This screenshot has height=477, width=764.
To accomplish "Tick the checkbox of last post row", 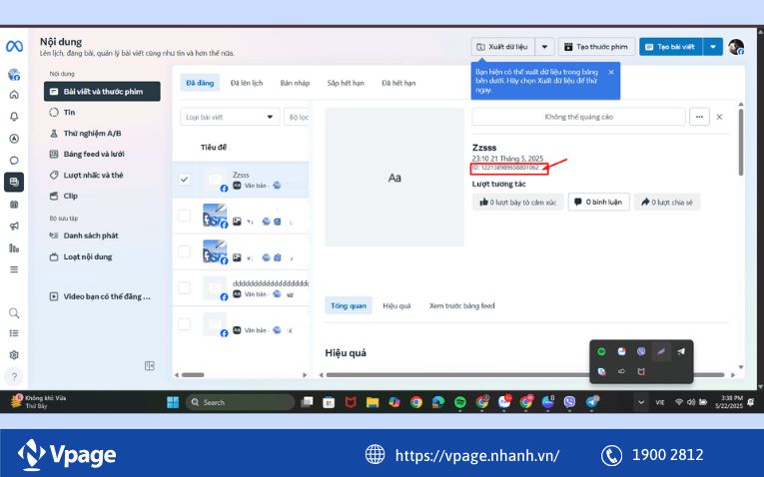I will coord(184,323).
